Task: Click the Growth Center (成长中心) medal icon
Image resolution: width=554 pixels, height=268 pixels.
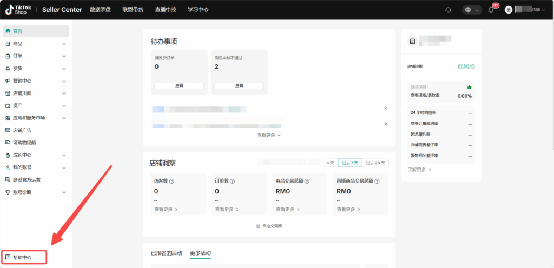Action: click(8, 155)
